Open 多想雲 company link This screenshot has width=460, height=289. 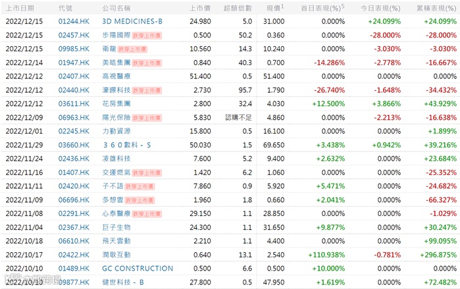click(x=113, y=200)
